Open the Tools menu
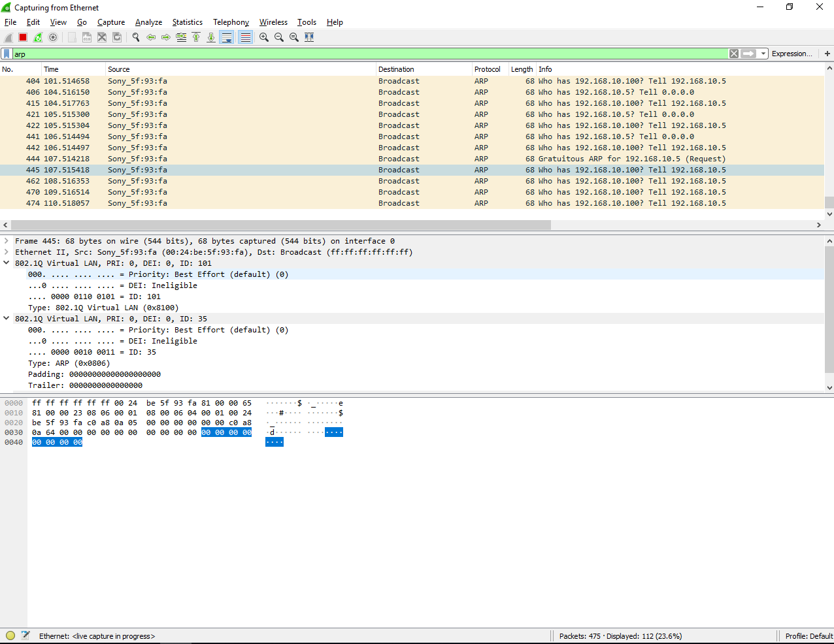834x644 pixels. point(307,22)
